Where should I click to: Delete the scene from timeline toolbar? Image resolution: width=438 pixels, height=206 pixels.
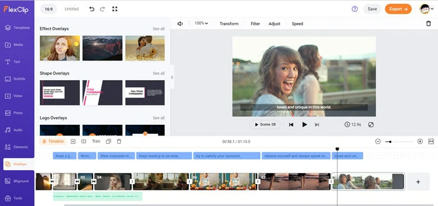[119, 142]
